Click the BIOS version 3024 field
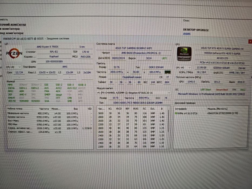This screenshot has width=252, height=189. pos(149,58)
